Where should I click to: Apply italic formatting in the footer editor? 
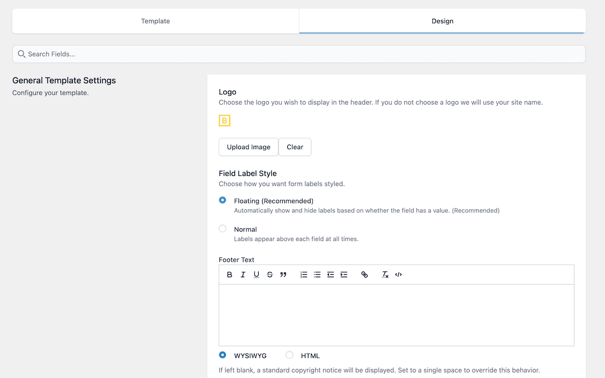[x=243, y=275]
